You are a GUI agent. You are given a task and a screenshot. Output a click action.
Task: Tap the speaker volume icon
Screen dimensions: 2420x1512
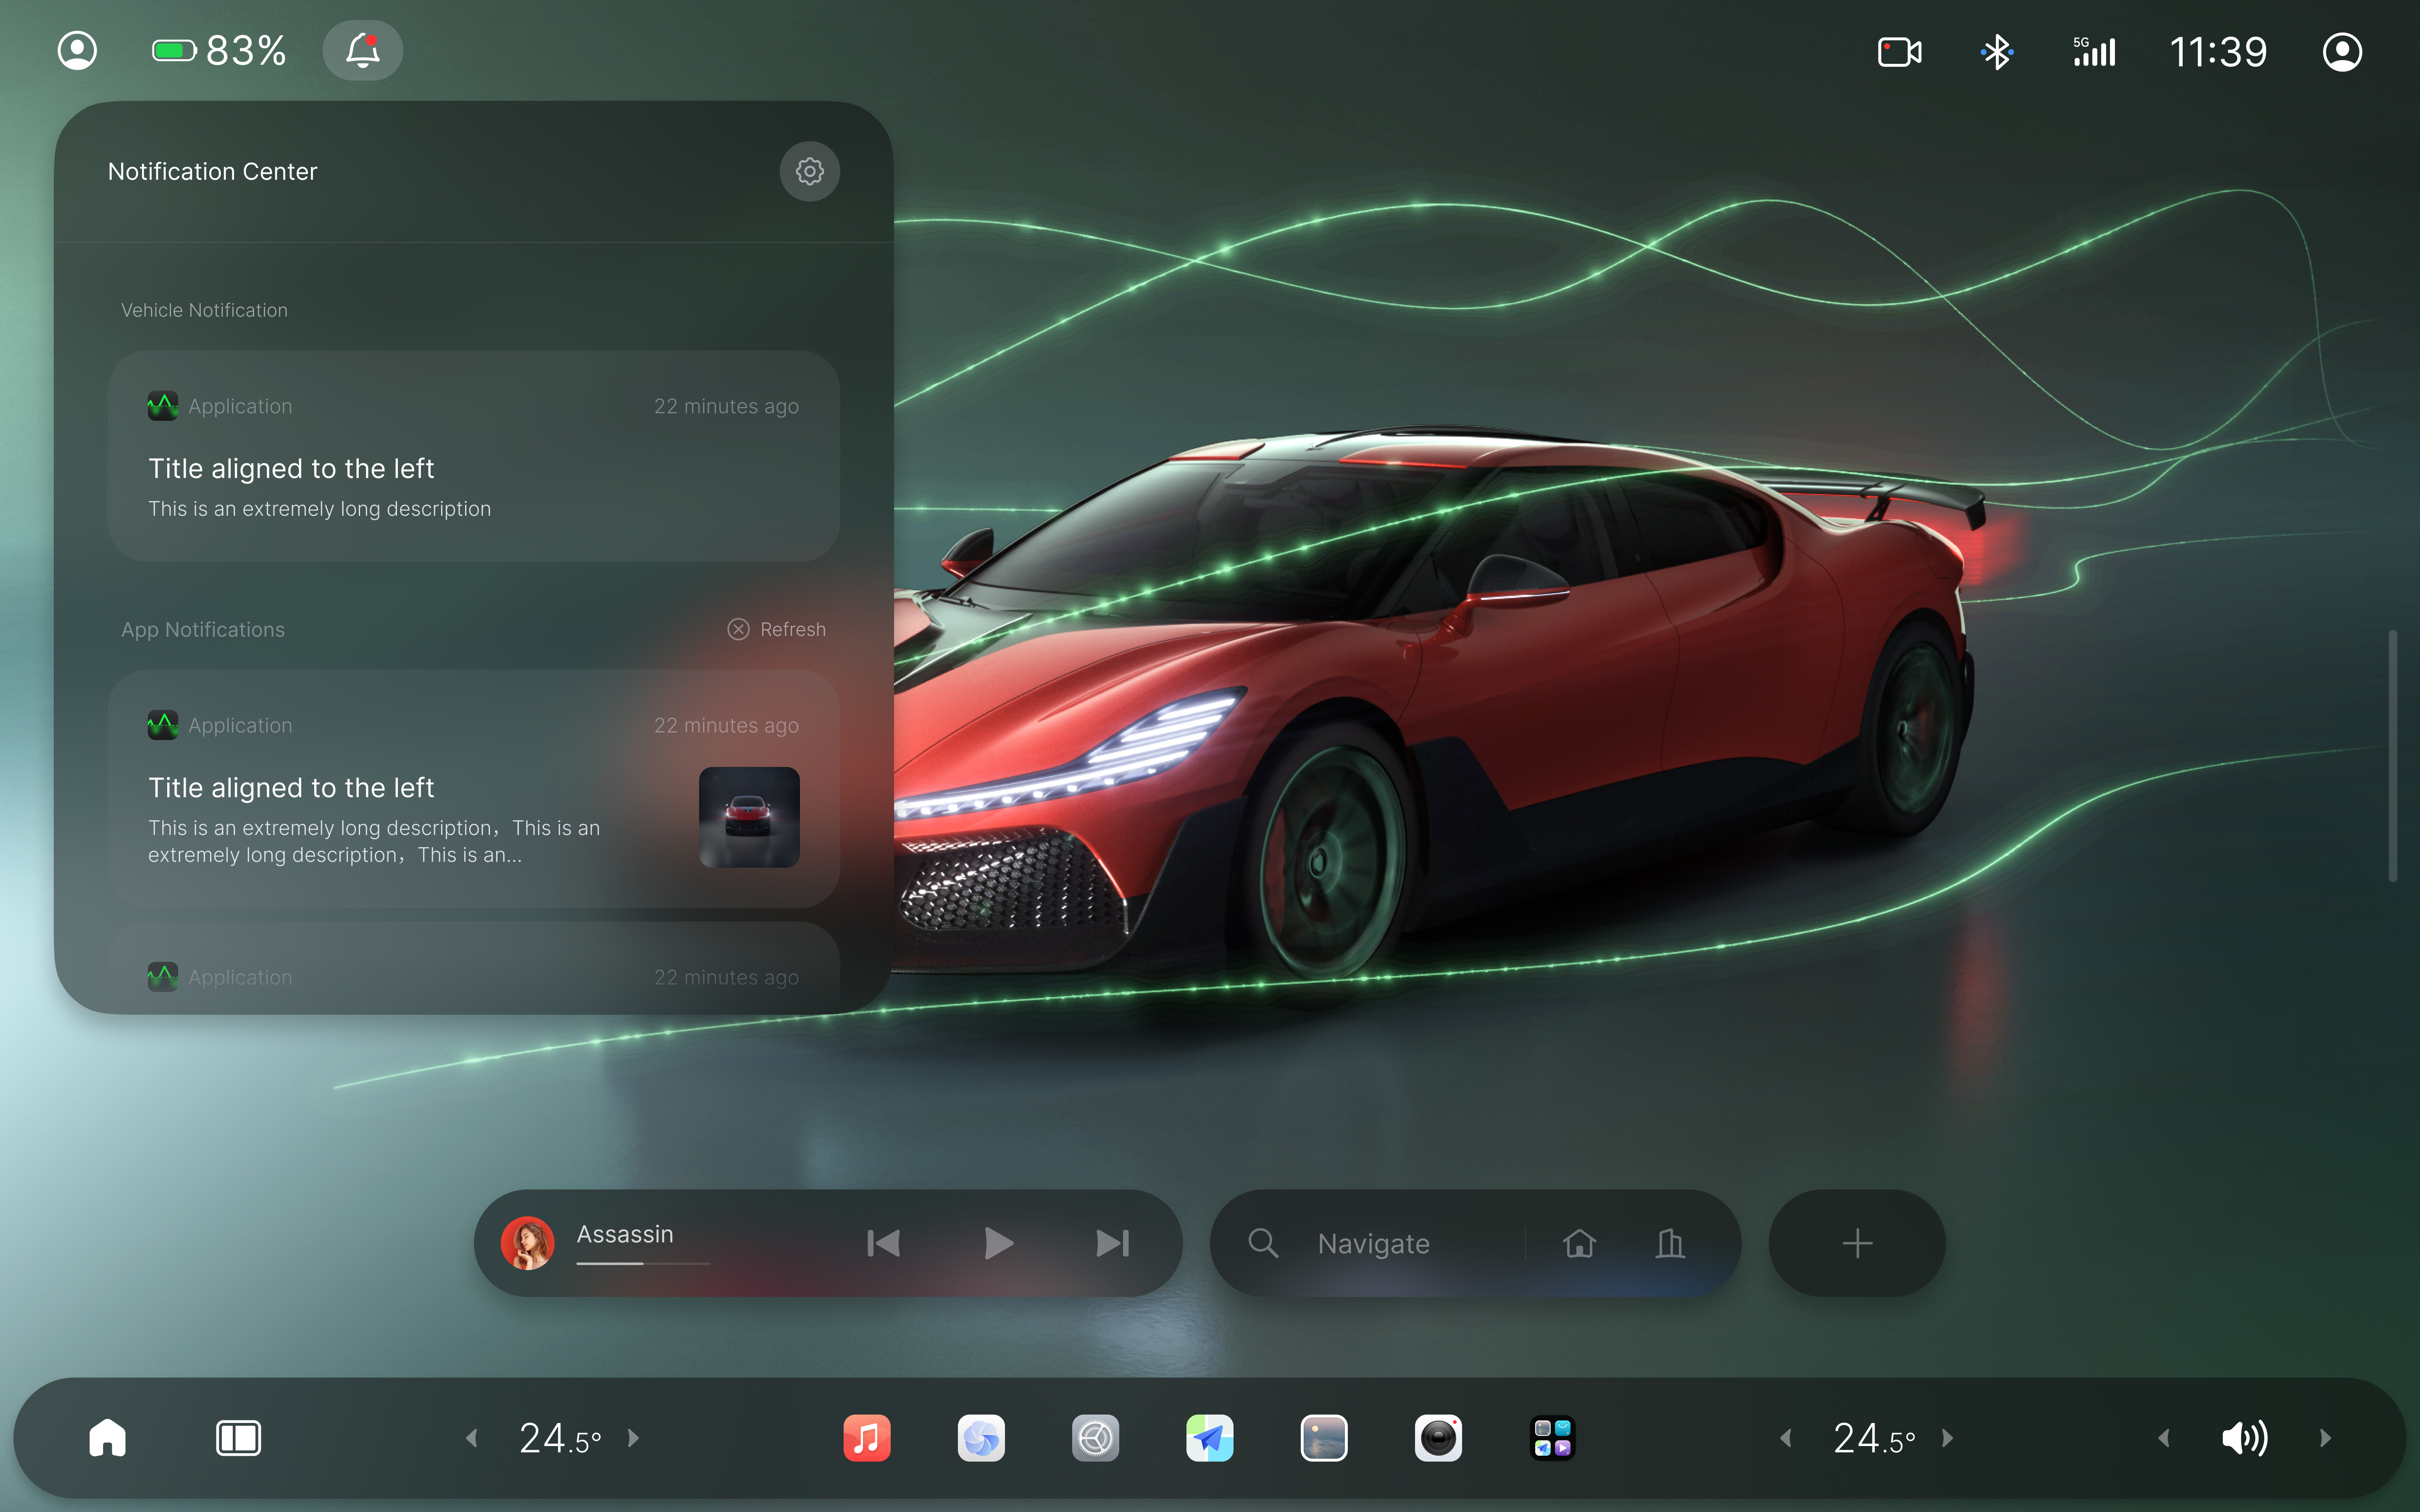click(x=2245, y=1438)
